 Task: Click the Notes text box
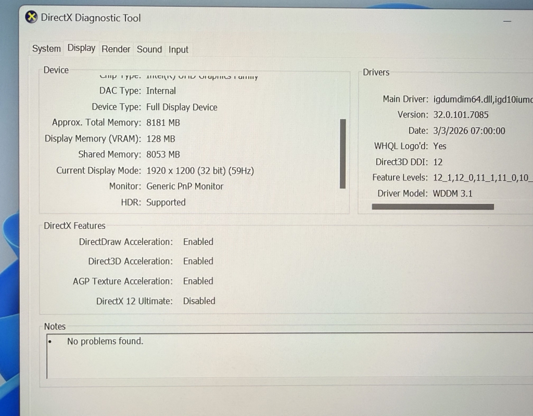coord(289,356)
